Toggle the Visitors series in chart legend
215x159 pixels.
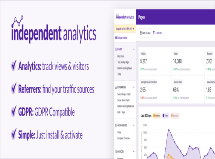(x=157, y=116)
